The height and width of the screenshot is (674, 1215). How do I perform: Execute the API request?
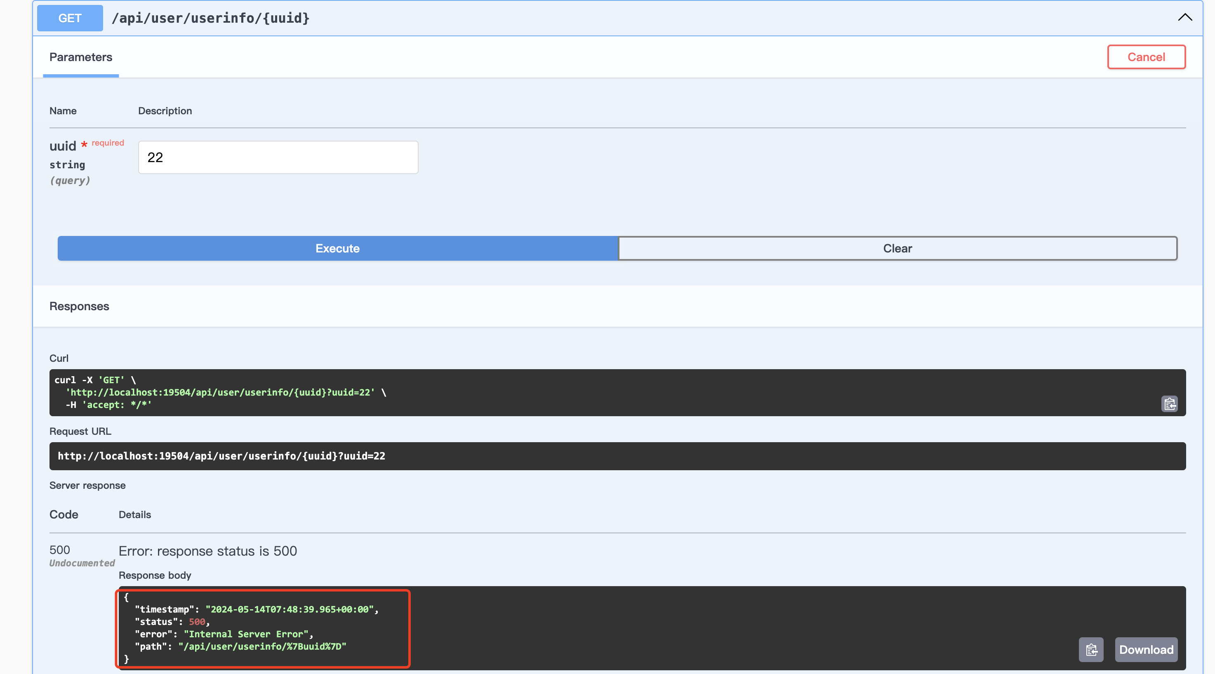click(338, 249)
